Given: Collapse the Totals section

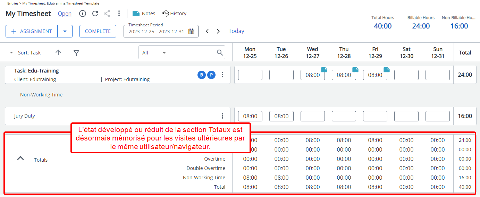Looking at the screenshot, I should [21, 158].
